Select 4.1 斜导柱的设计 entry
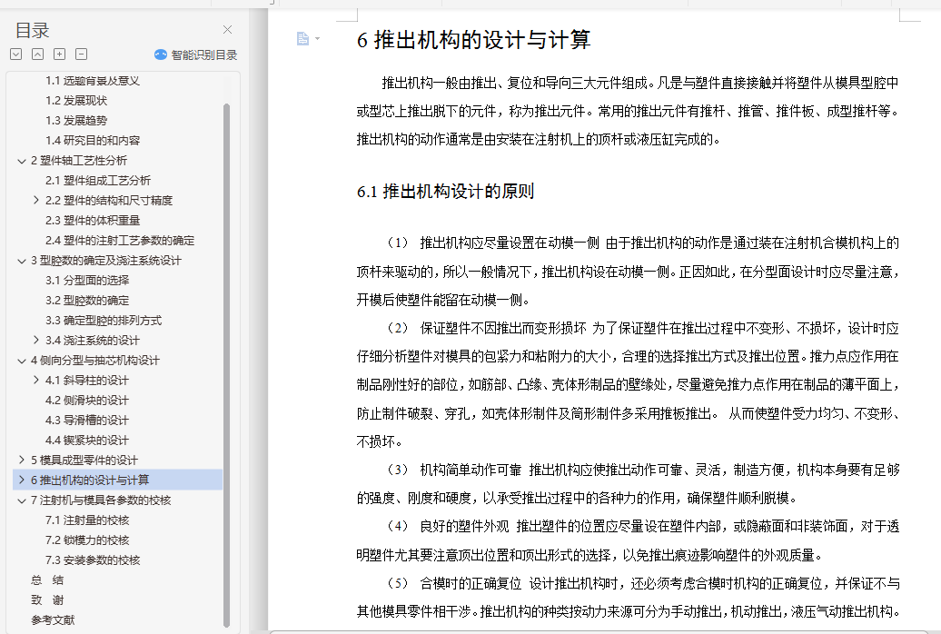 pyautogui.click(x=87, y=380)
